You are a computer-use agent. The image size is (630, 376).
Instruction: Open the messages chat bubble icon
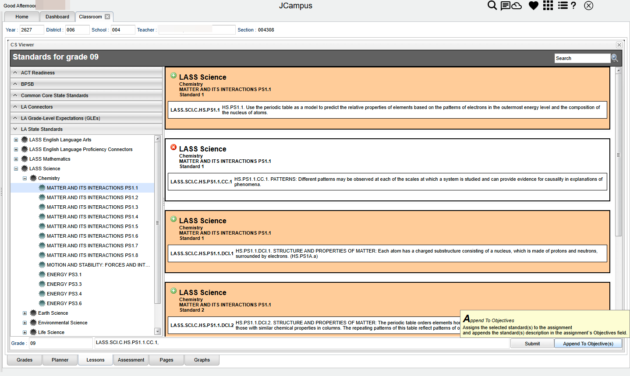(505, 6)
